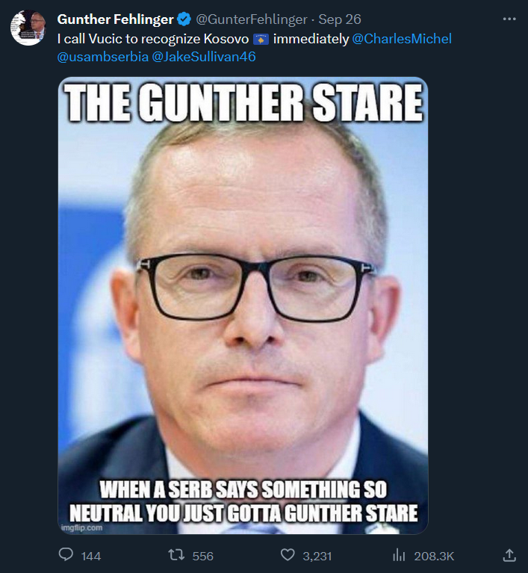
Task: Click the Kosovo flag emoji
Action: click(261, 39)
